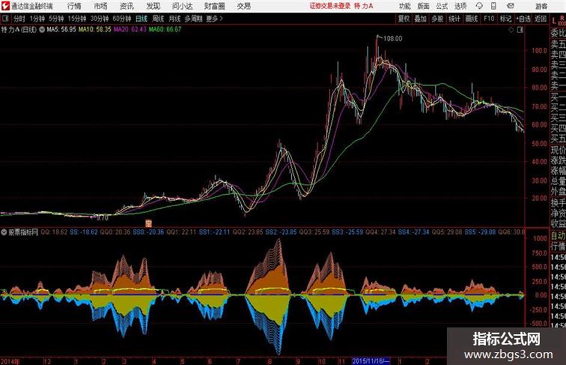Open the 财富圈 menu
The image size is (566, 365).
(x=214, y=6)
